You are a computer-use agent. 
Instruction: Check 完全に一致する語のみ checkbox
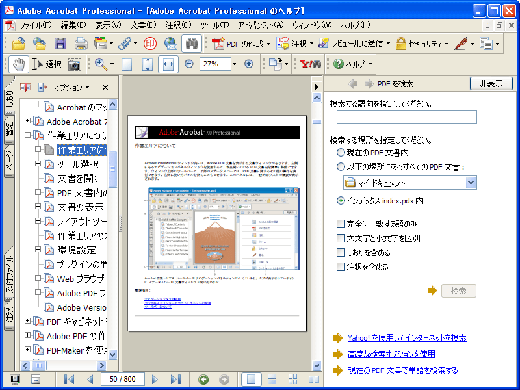[341, 224]
